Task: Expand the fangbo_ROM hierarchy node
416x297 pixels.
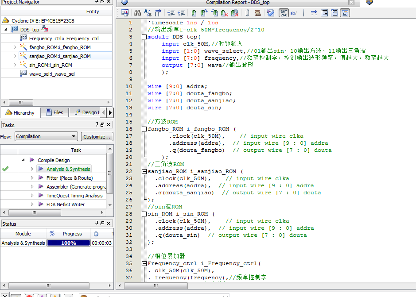Action: 15,47
